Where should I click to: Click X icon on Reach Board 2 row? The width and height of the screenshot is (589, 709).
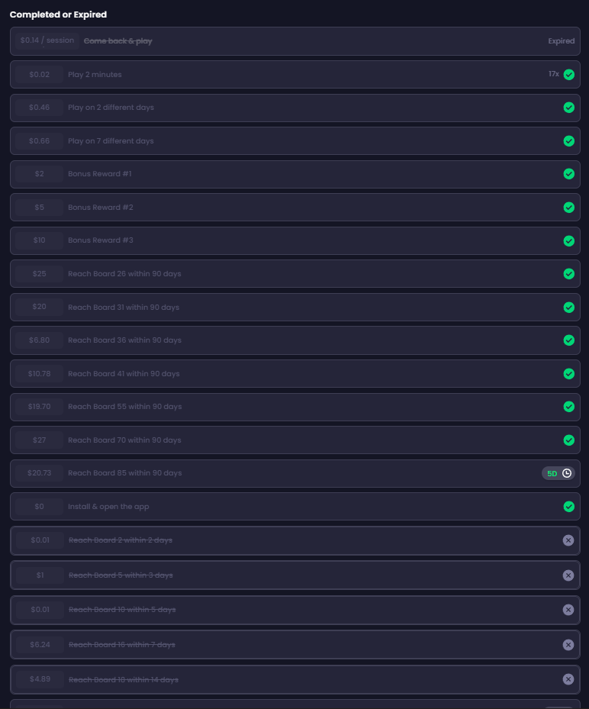[568, 540]
